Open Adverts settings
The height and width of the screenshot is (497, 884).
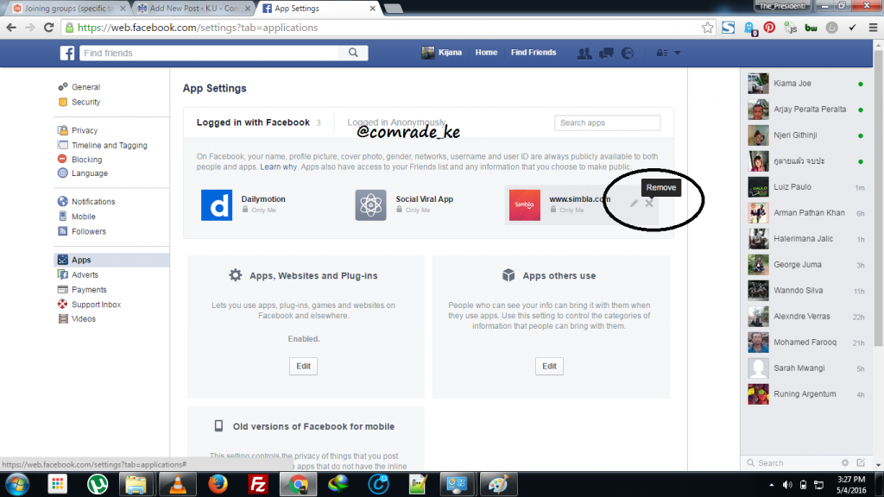click(85, 275)
